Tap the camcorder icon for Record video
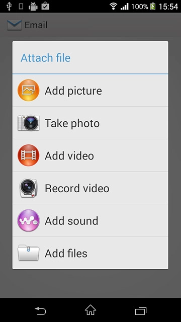 28,188
